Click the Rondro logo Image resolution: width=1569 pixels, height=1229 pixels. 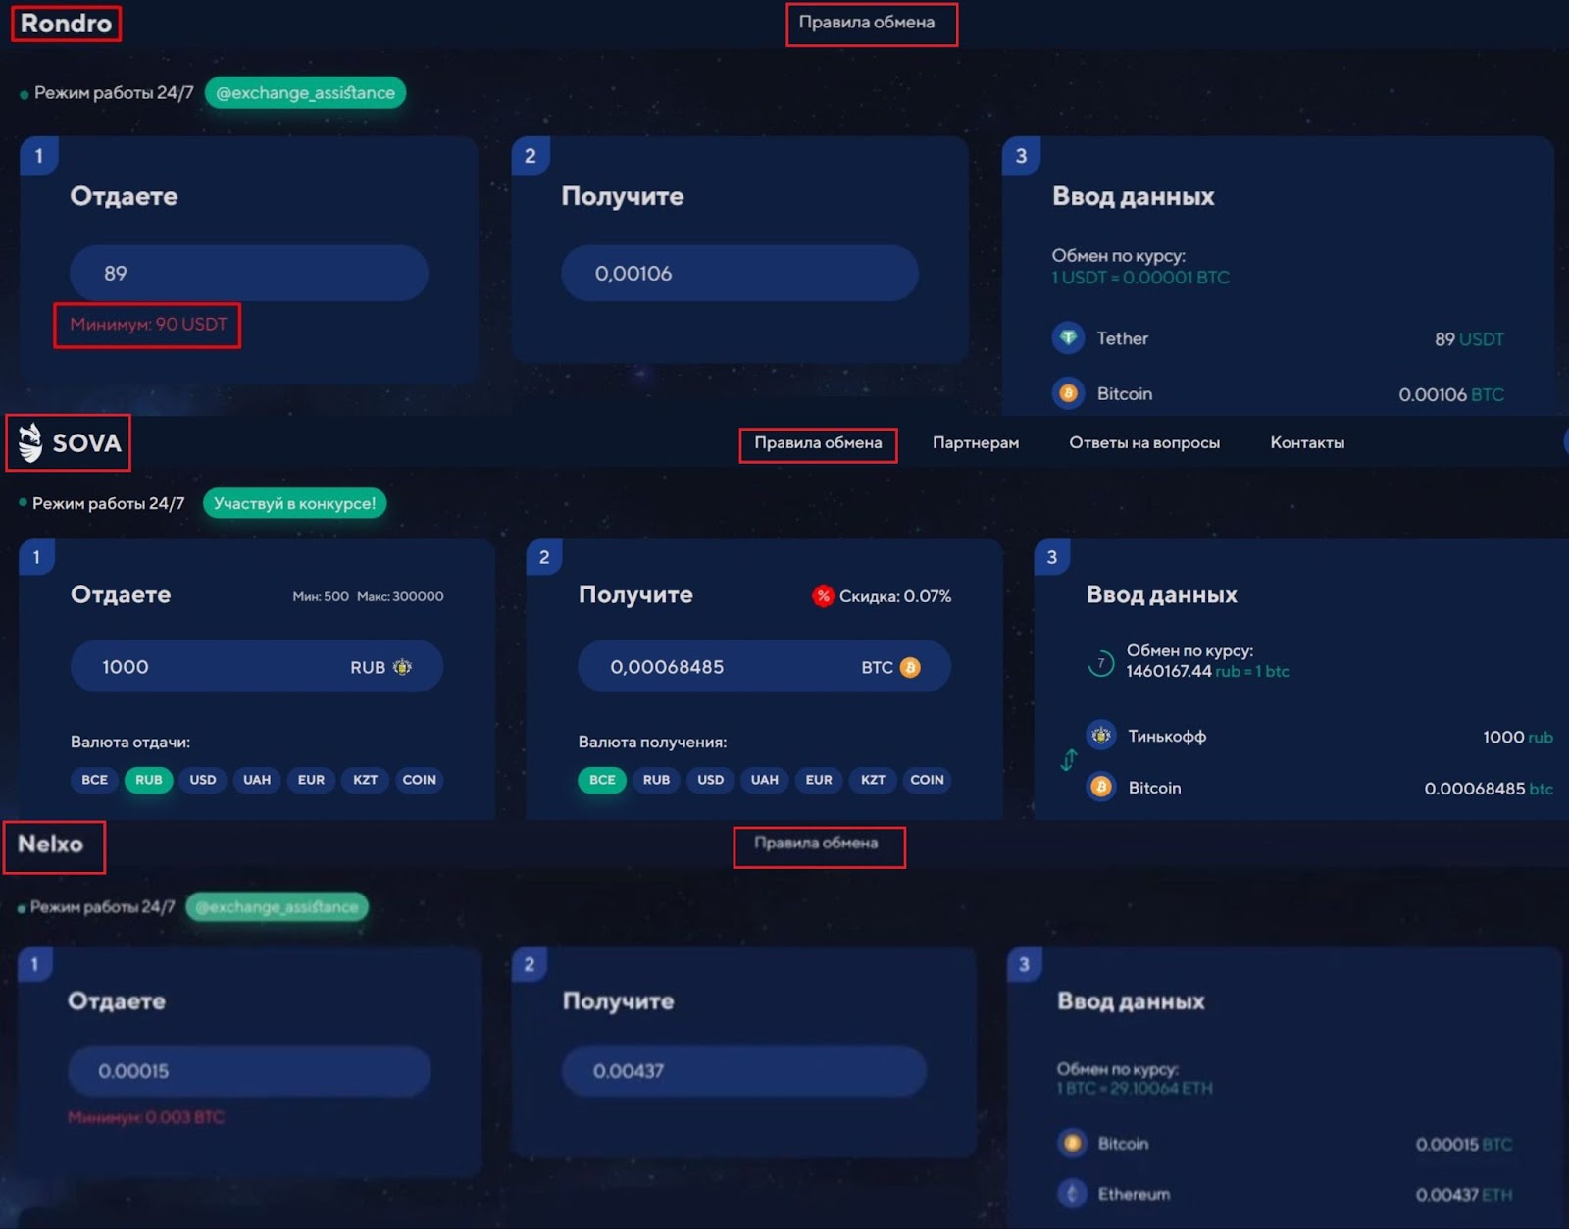[x=66, y=24]
